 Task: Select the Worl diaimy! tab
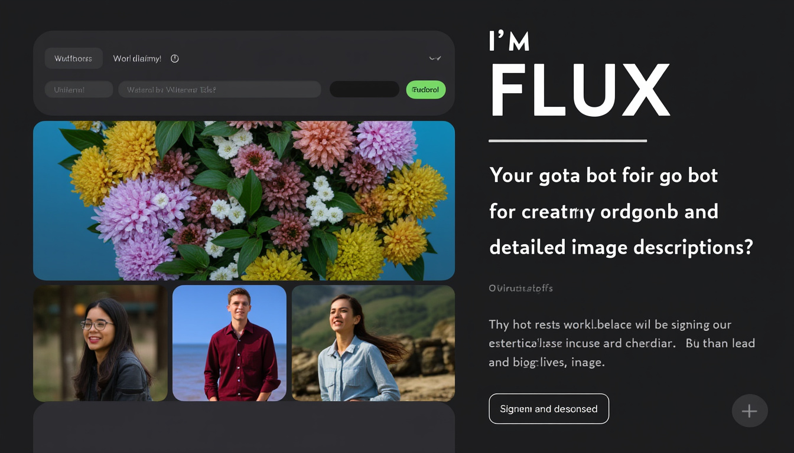[137, 58]
